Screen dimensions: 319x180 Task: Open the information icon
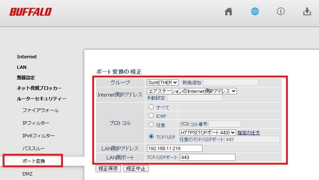click(x=281, y=11)
